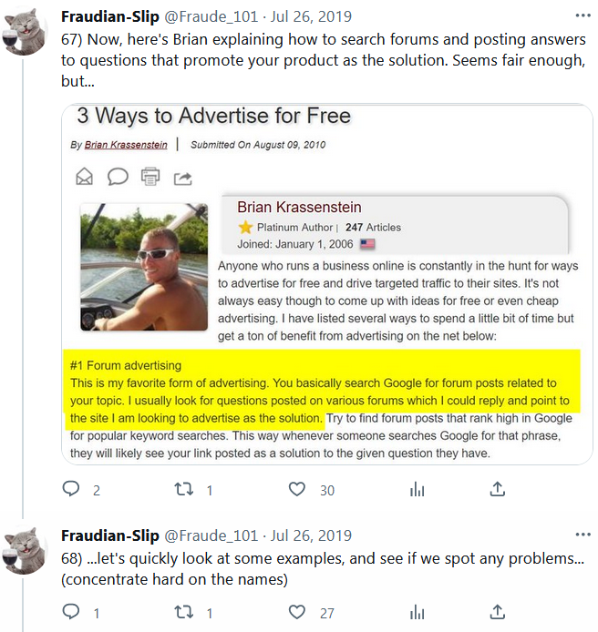Retweet the tweet numbered 68
This screenshot has height=632, width=598.
coord(183,612)
